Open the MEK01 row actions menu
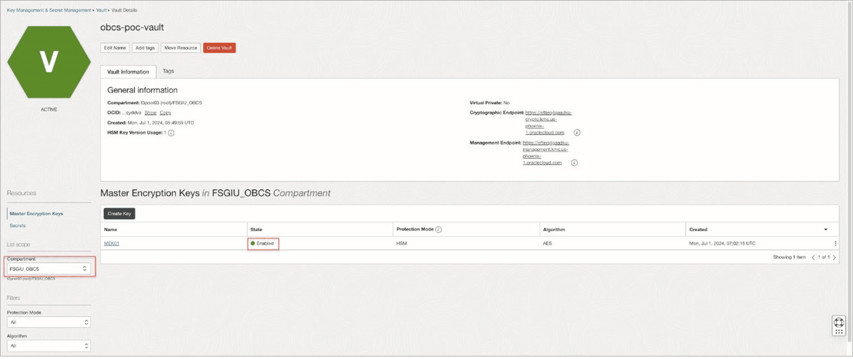 coord(835,244)
